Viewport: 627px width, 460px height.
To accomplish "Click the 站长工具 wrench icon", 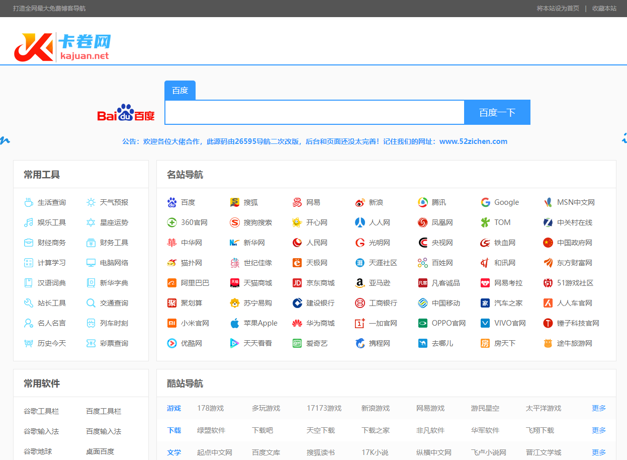I will (x=29, y=303).
